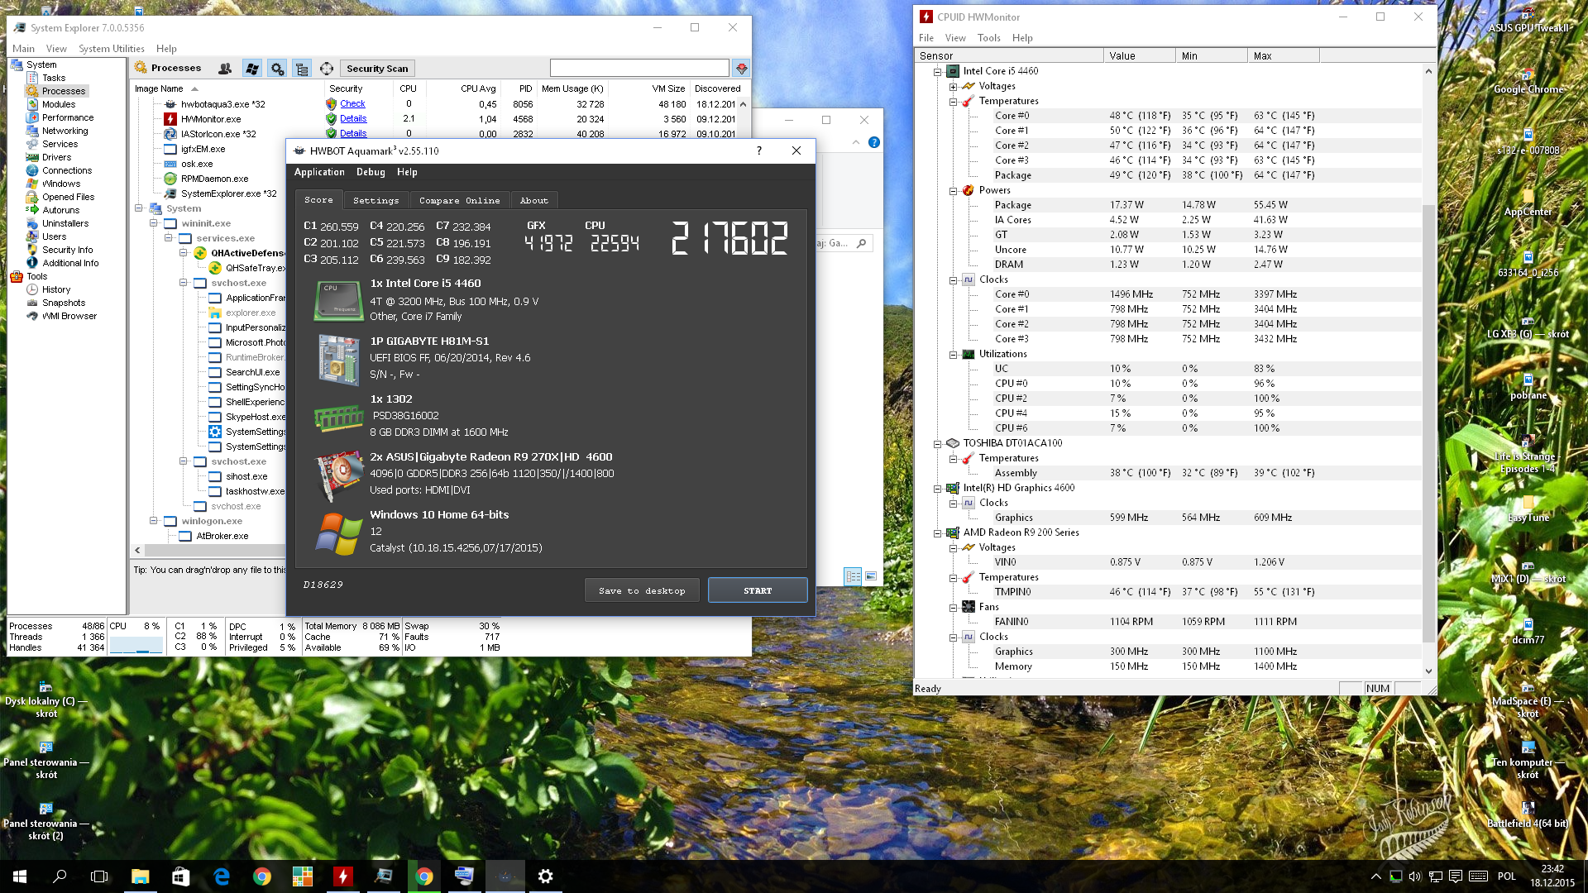This screenshot has width=1588, height=893.
Task: Open Autoruns in the sidebar
Action: (x=60, y=210)
